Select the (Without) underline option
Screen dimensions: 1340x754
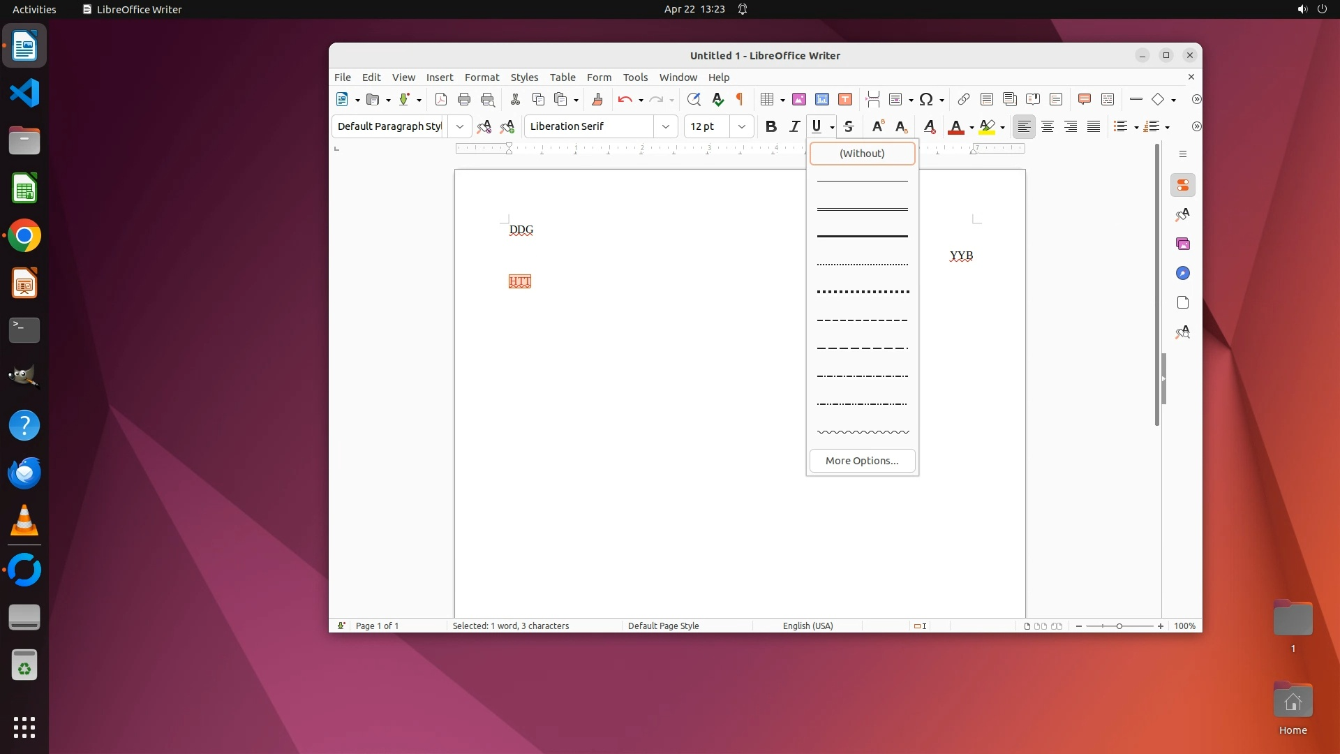coord(862,154)
